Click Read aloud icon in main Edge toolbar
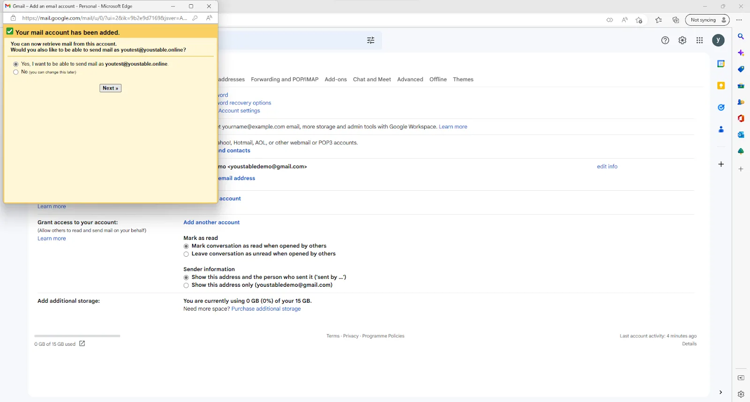This screenshot has height=402, width=750. tap(624, 20)
